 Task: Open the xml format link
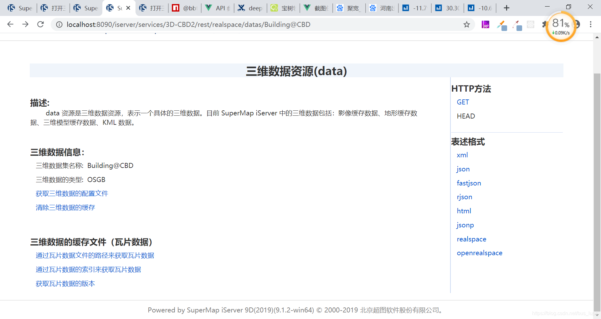pyautogui.click(x=462, y=155)
